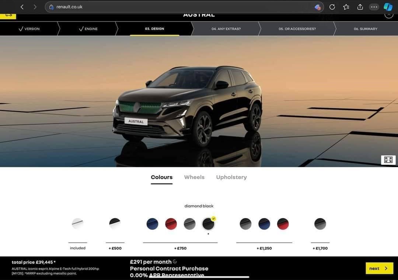Jump to the 06. Summary step
The width and height of the screenshot is (398, 280).
[x=366, y=29]
